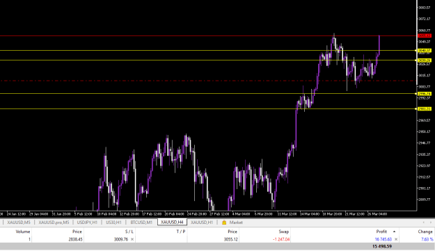Open the XAUUSD.pro,M5 chart tab
This screenshot has width=435, height=251.
click(54, 222)
